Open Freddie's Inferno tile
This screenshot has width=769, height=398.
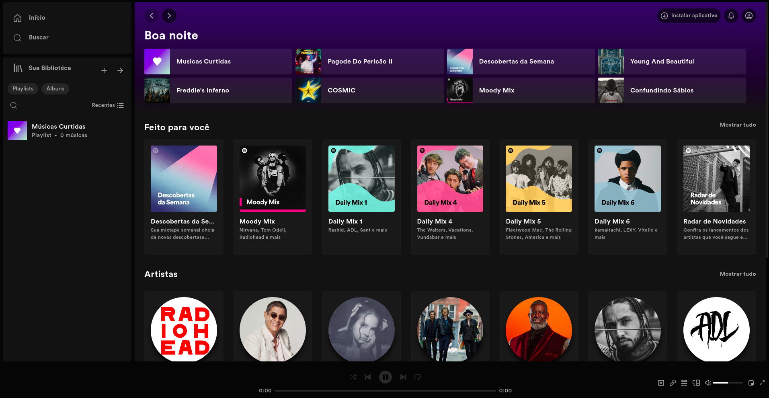click(218, 90)
